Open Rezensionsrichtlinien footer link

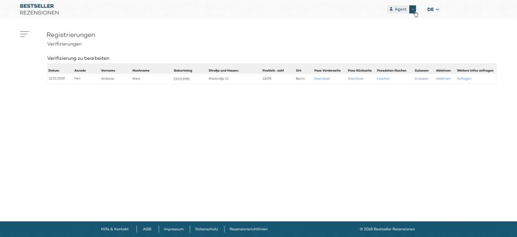pos(248,229)
